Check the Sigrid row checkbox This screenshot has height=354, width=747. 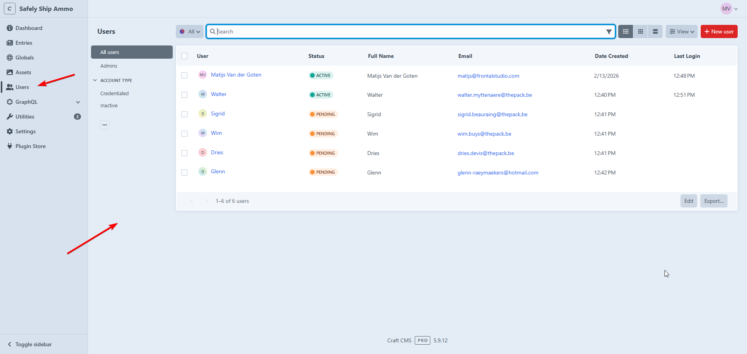[x=184, y=114]
